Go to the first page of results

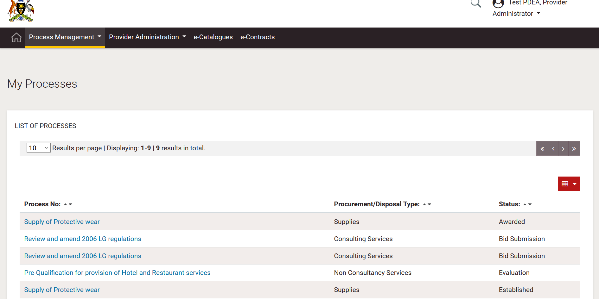(542, 149)
